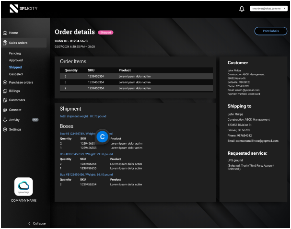The width and height of the screenshot is (291, 229).
Task: Click the Activity bell icon
Action: click(5, 120)
